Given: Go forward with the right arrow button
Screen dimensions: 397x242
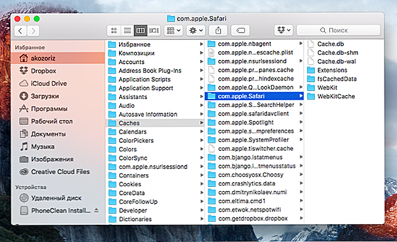Looking at the screenshot, I should tap(36, 30).
